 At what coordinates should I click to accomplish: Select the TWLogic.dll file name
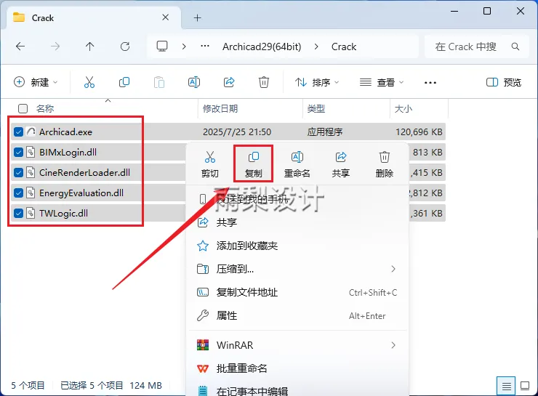[x=63, y=213]
